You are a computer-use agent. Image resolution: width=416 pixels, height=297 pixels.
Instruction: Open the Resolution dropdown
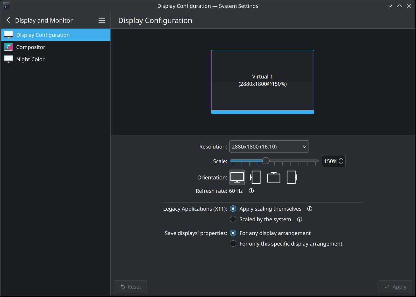pos(269,146)
